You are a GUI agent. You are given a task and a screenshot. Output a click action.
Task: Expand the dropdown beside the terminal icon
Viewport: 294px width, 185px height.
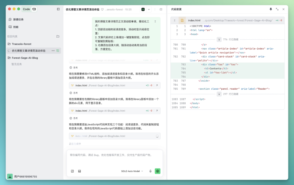(x=149, y=9)
